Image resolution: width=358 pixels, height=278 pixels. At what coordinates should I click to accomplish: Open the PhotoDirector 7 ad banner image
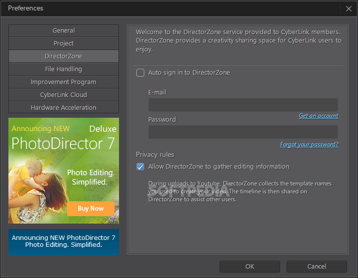[x=63, y=171]
